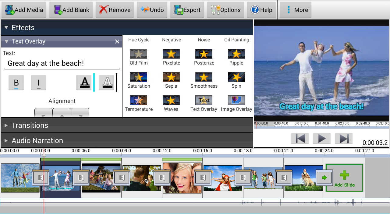The image size is (390, 214).
Task: Open the More menu
Action: 295,10
